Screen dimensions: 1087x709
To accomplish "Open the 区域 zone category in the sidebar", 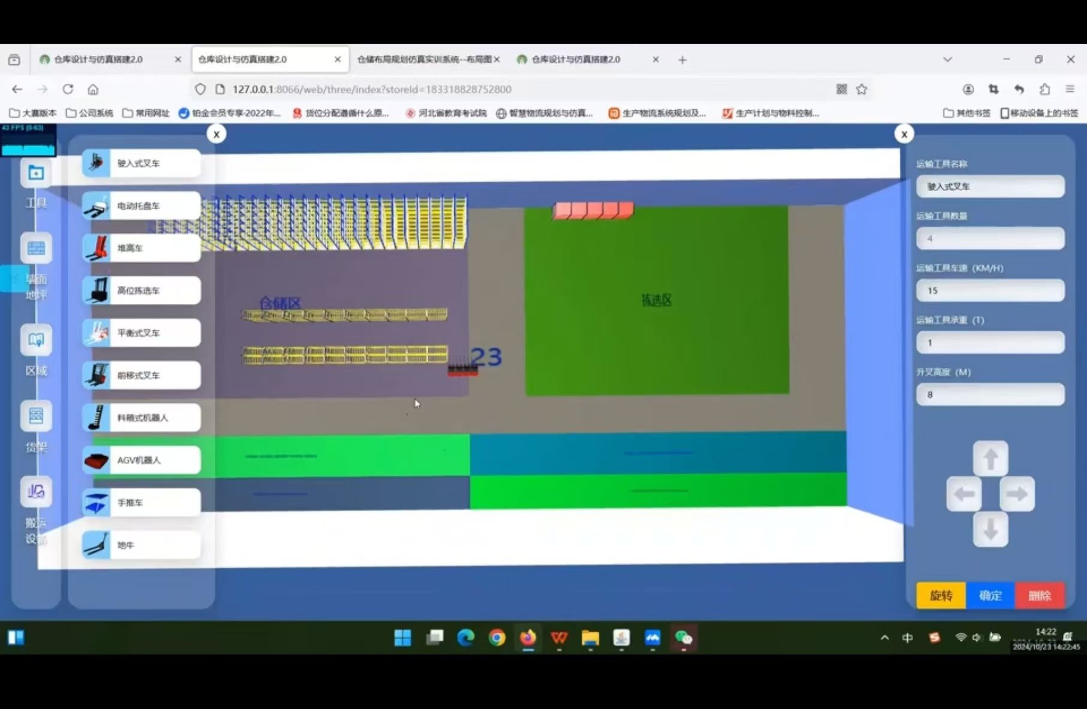I will click(x=36, y=341).
